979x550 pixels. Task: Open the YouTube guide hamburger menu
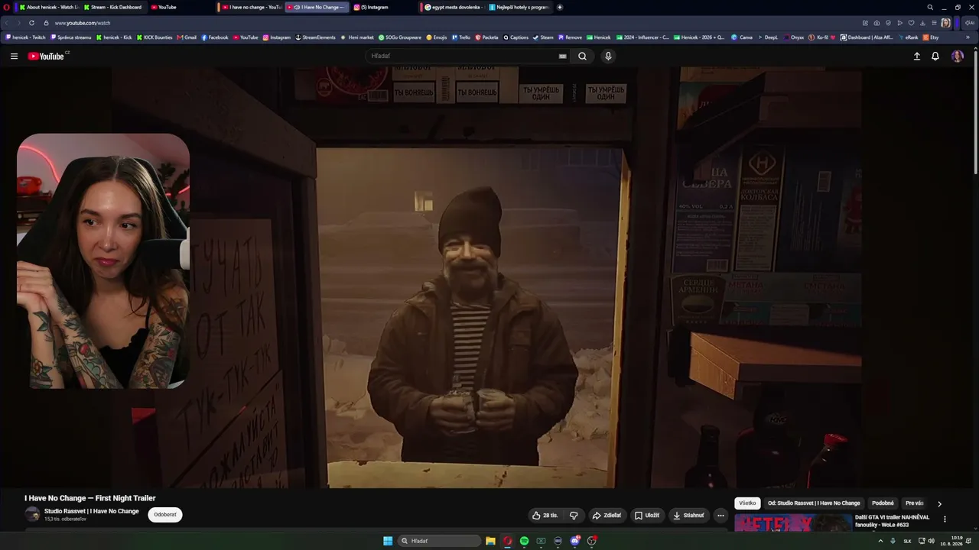[x=14, y=56]
